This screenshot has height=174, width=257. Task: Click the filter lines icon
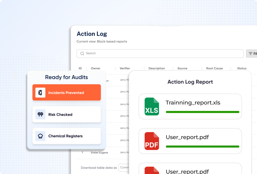(x=250, y=54)
